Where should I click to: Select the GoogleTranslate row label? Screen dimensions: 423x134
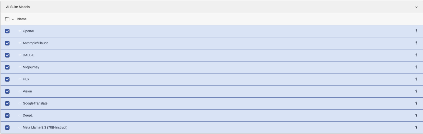pyautogui.click(x=35, y=103)
